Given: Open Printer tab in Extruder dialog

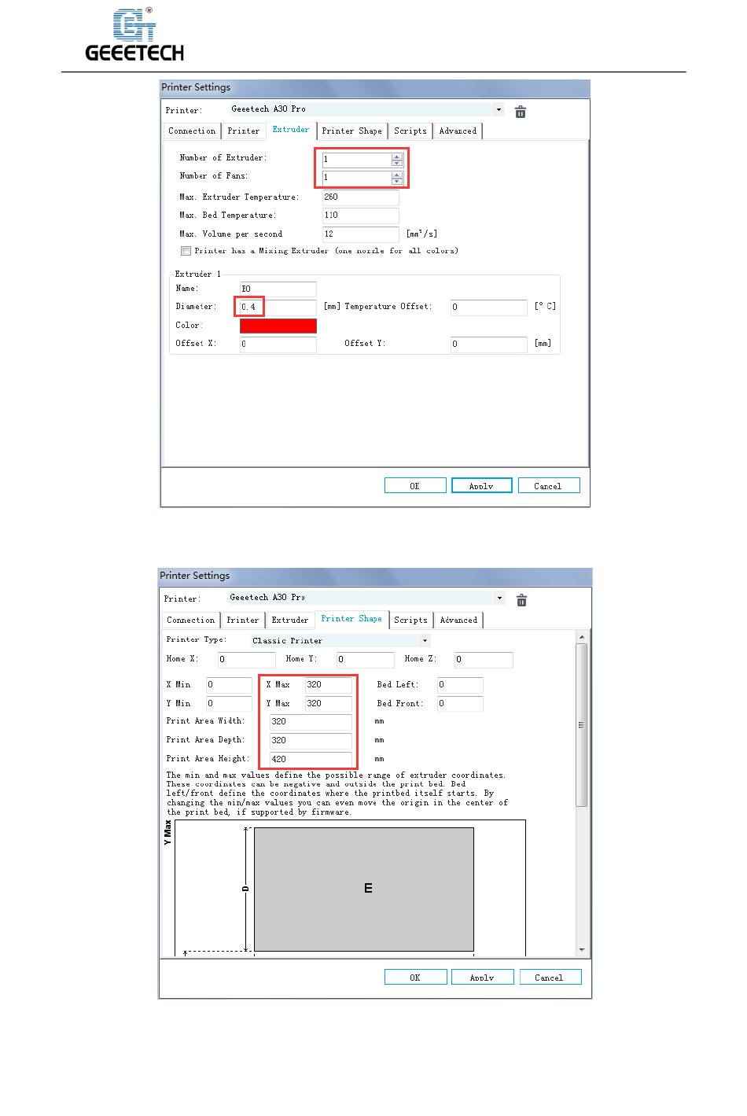Looking at the screenshot, I should (244, 131).
